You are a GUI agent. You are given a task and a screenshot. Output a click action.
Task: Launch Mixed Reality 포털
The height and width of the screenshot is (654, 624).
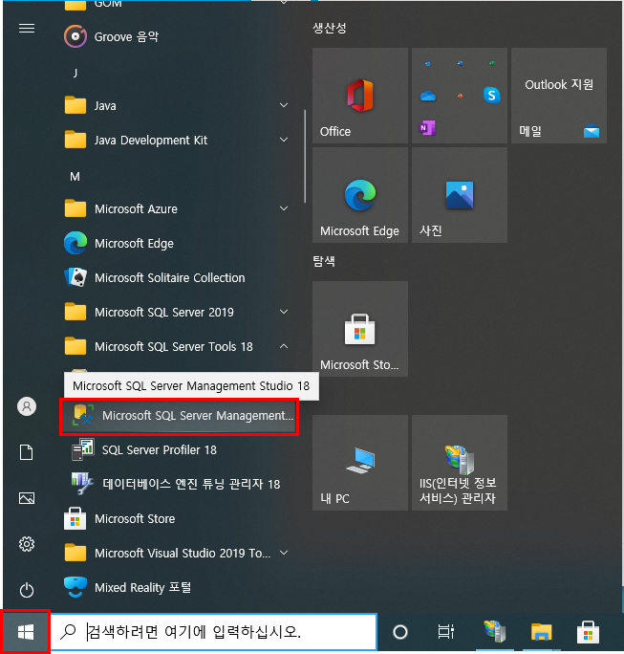pyautogui.click(x=177, y=588)
